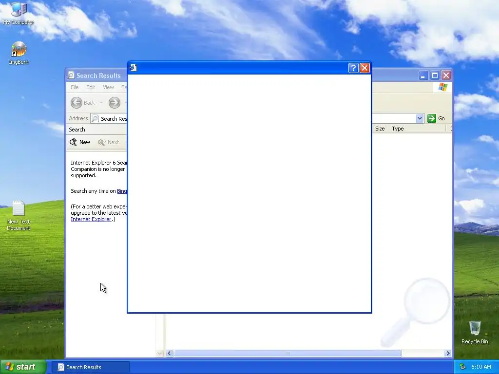Select the Recycle Bin desktop icon
The width and height of the screenshot is (499, 374).
click(475, 332)
